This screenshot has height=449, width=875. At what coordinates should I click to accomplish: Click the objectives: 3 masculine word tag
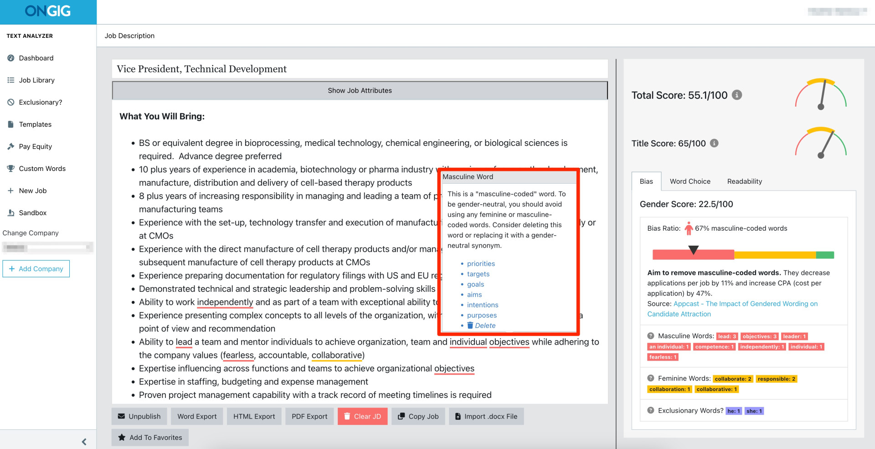click(x=759, y=336)
